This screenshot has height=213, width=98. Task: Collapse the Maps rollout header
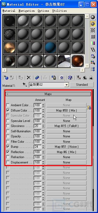(x=48, y=94)
